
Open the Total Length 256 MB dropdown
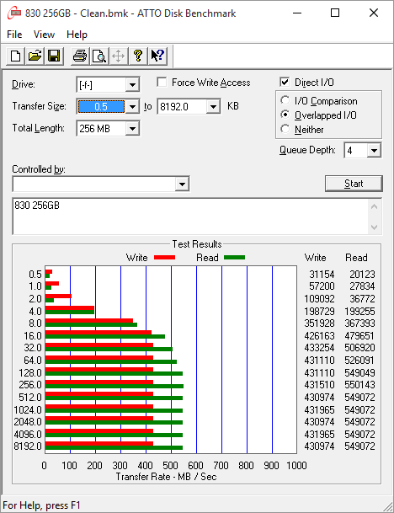coord(132,129)
